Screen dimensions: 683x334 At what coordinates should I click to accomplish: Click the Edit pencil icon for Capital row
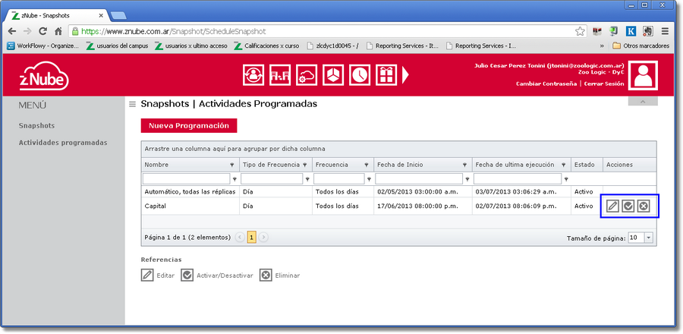pyautogui.click(x=613, y=206)
